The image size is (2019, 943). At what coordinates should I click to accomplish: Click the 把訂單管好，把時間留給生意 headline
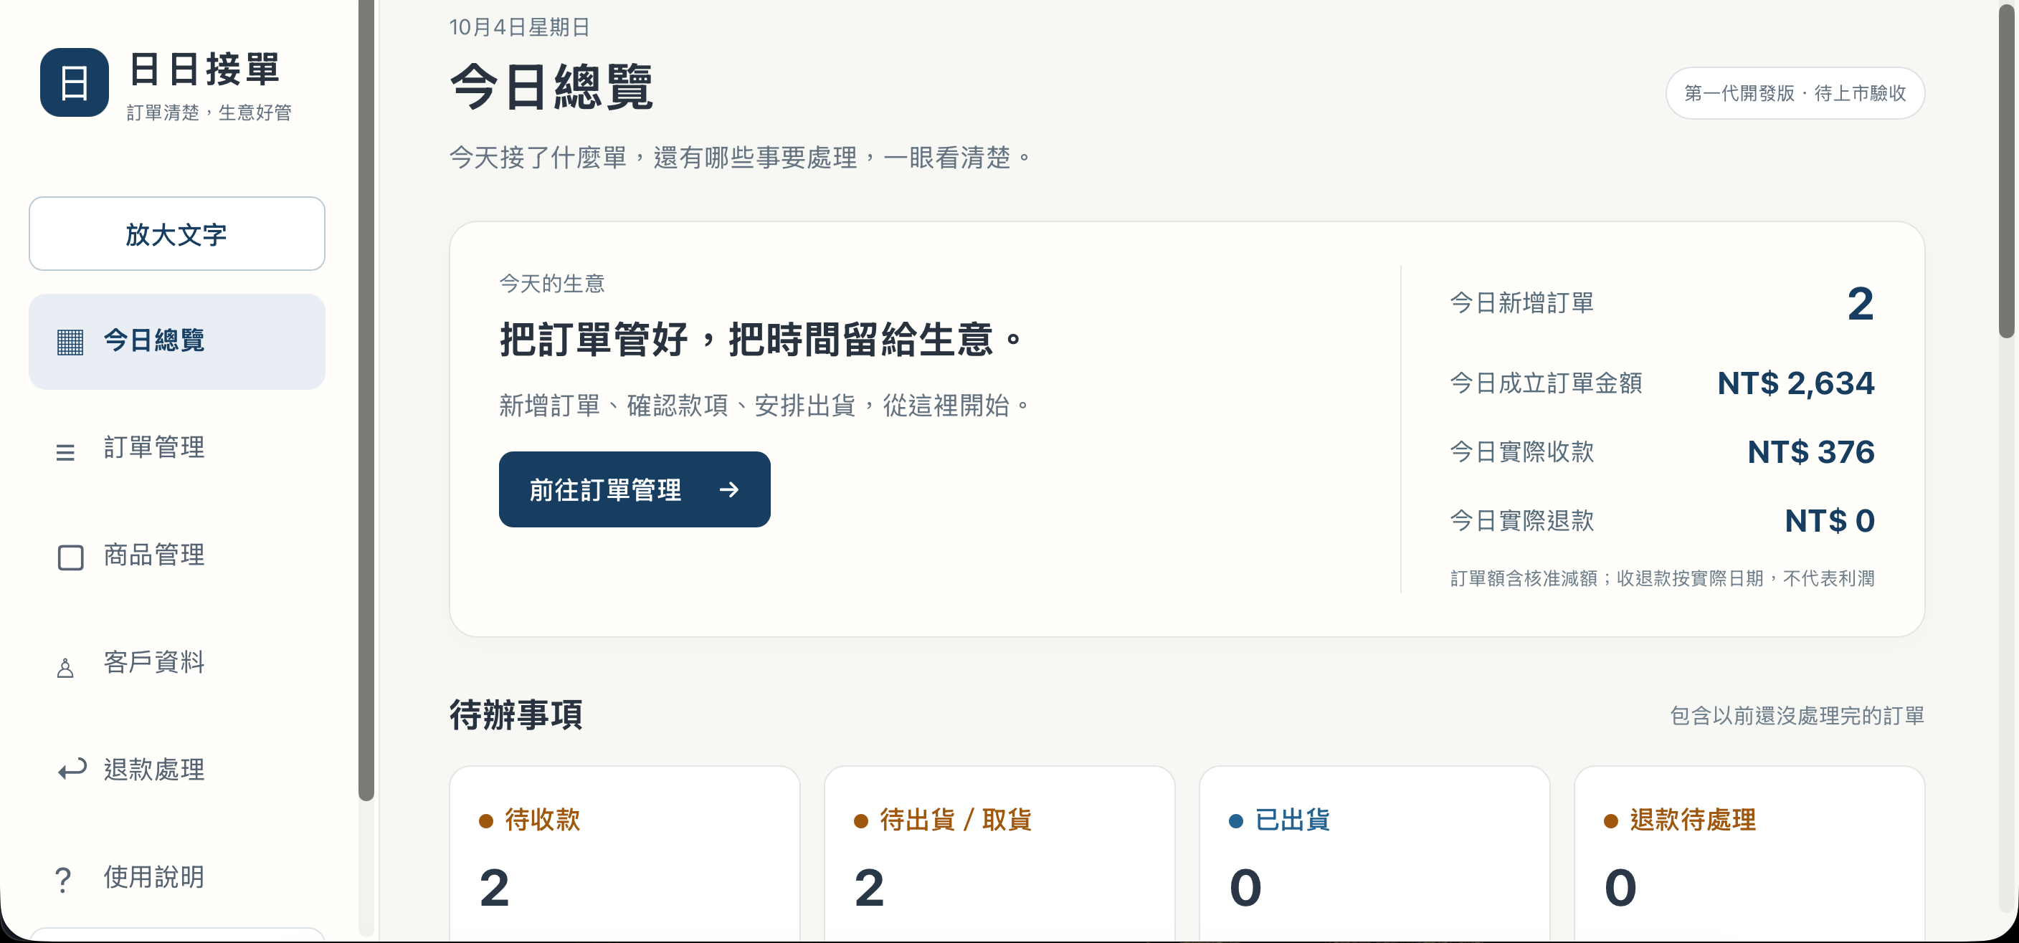762,339
